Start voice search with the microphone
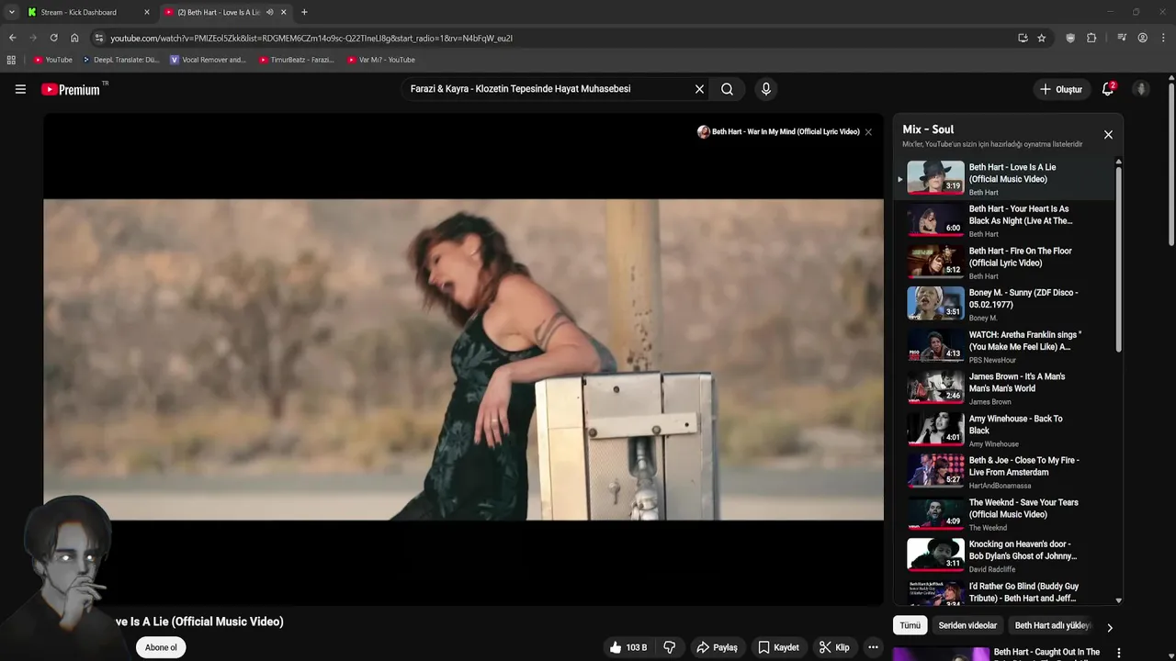This screenshot has width=1176, height=661. click(766, 89)
